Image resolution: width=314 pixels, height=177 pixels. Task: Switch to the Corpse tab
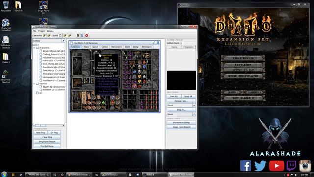(x=105, y=47)
